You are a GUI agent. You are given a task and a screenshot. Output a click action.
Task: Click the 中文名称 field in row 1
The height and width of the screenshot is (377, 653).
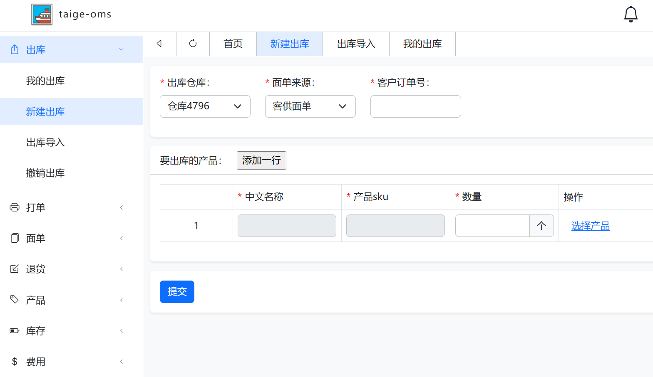(x=287, y=226)
